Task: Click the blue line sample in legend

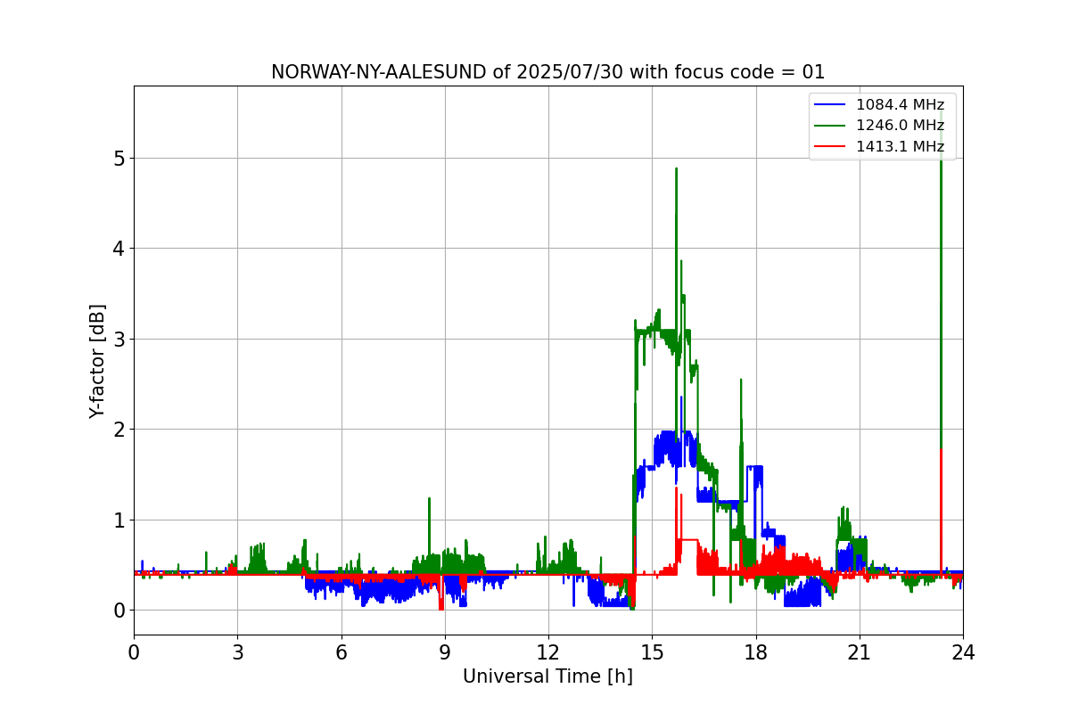Action: (x=831, y=105)
